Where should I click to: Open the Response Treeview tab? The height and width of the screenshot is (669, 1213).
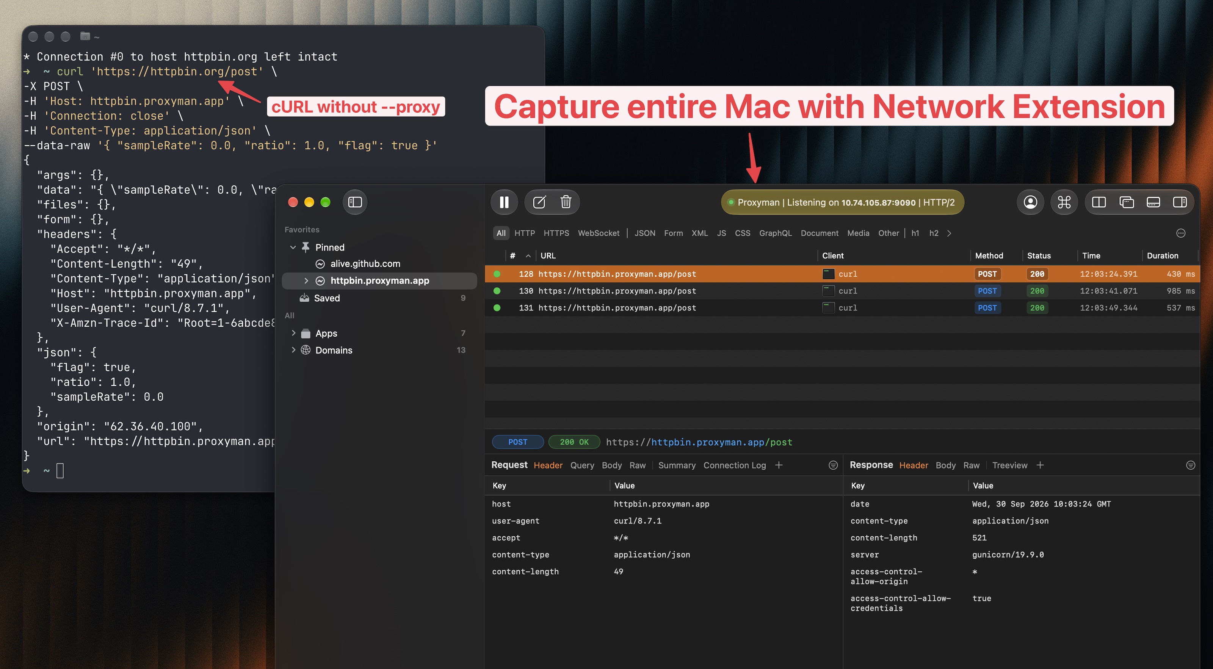click(1009, 465)
